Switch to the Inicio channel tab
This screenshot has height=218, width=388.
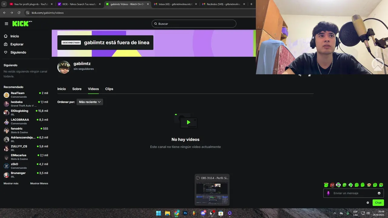[62, 89]
